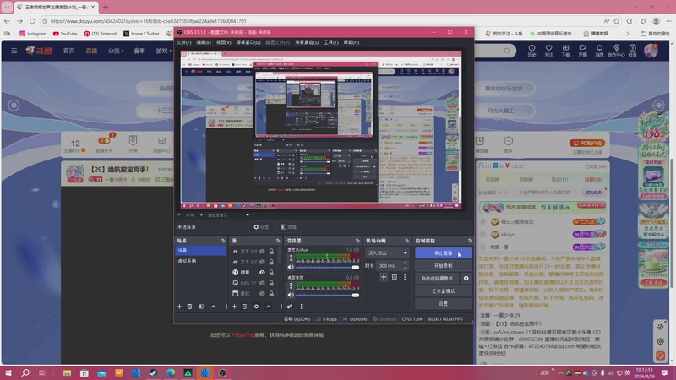Screen dimensions: 676x380
Task: Enable Studio Mode from the controls panel
Action: (x=443, y=290)
